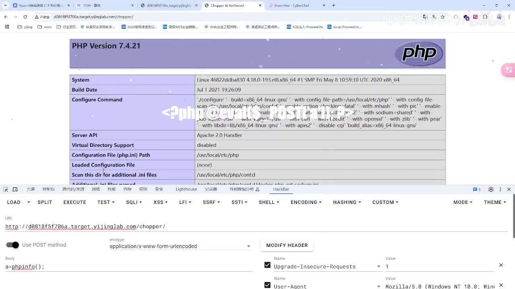Image resolution: width=515 pixels, height=289 pixels.
Task: Click the EXECUTE button in HackBar
Action: coord(75,202)
